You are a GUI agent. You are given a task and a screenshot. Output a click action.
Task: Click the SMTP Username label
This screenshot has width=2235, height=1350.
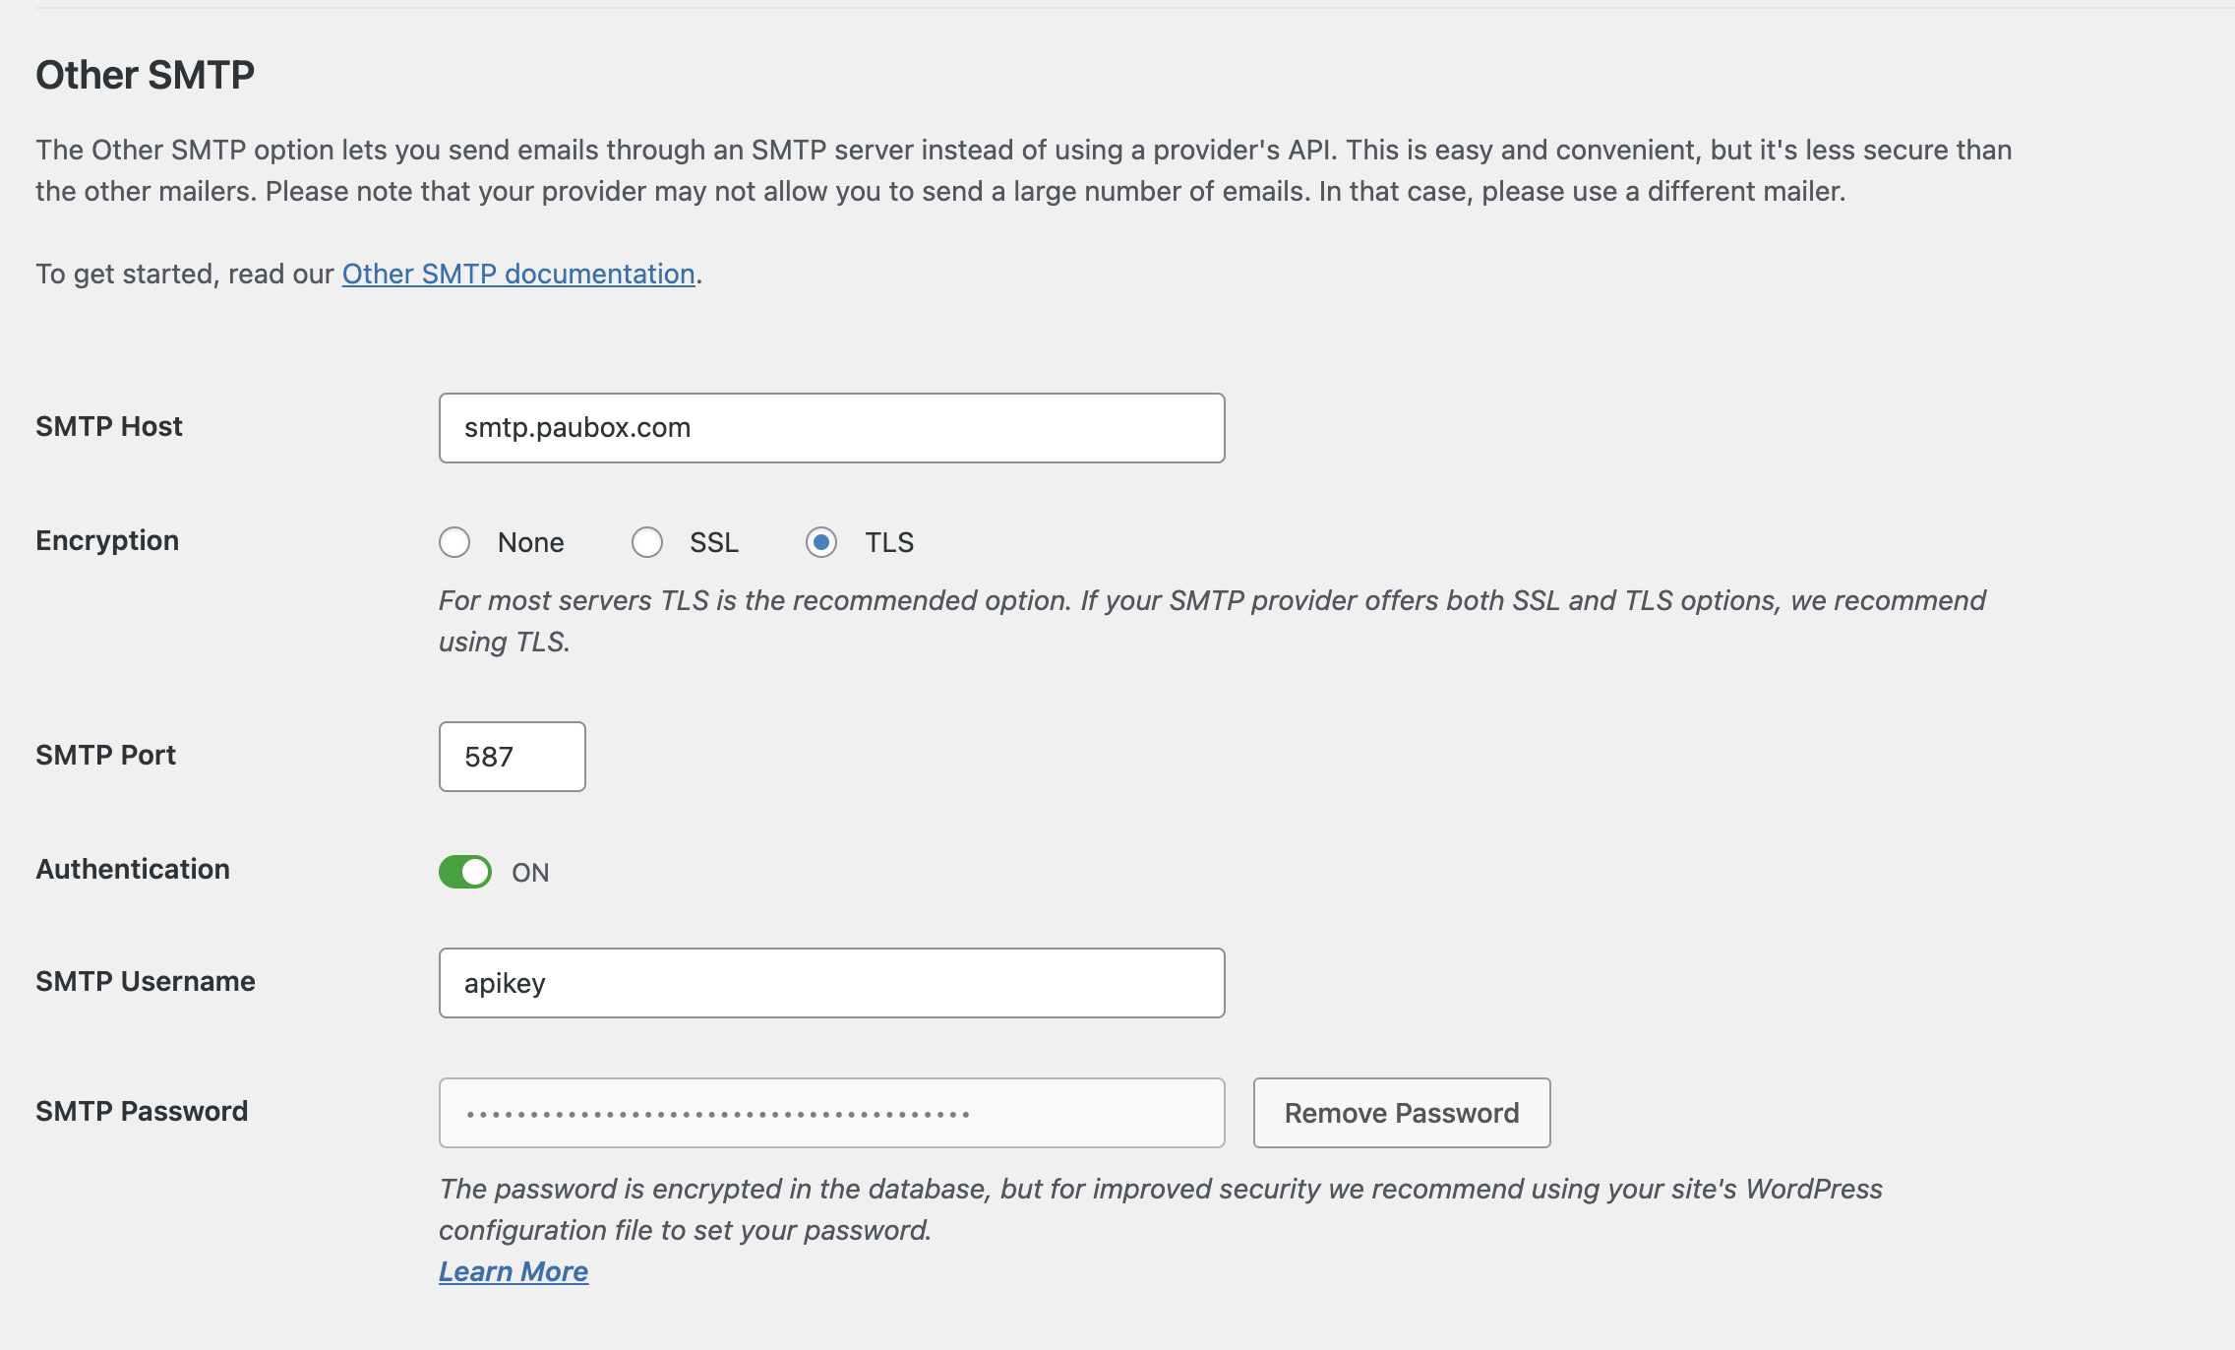pyautogui.click(x=146, y=981)
